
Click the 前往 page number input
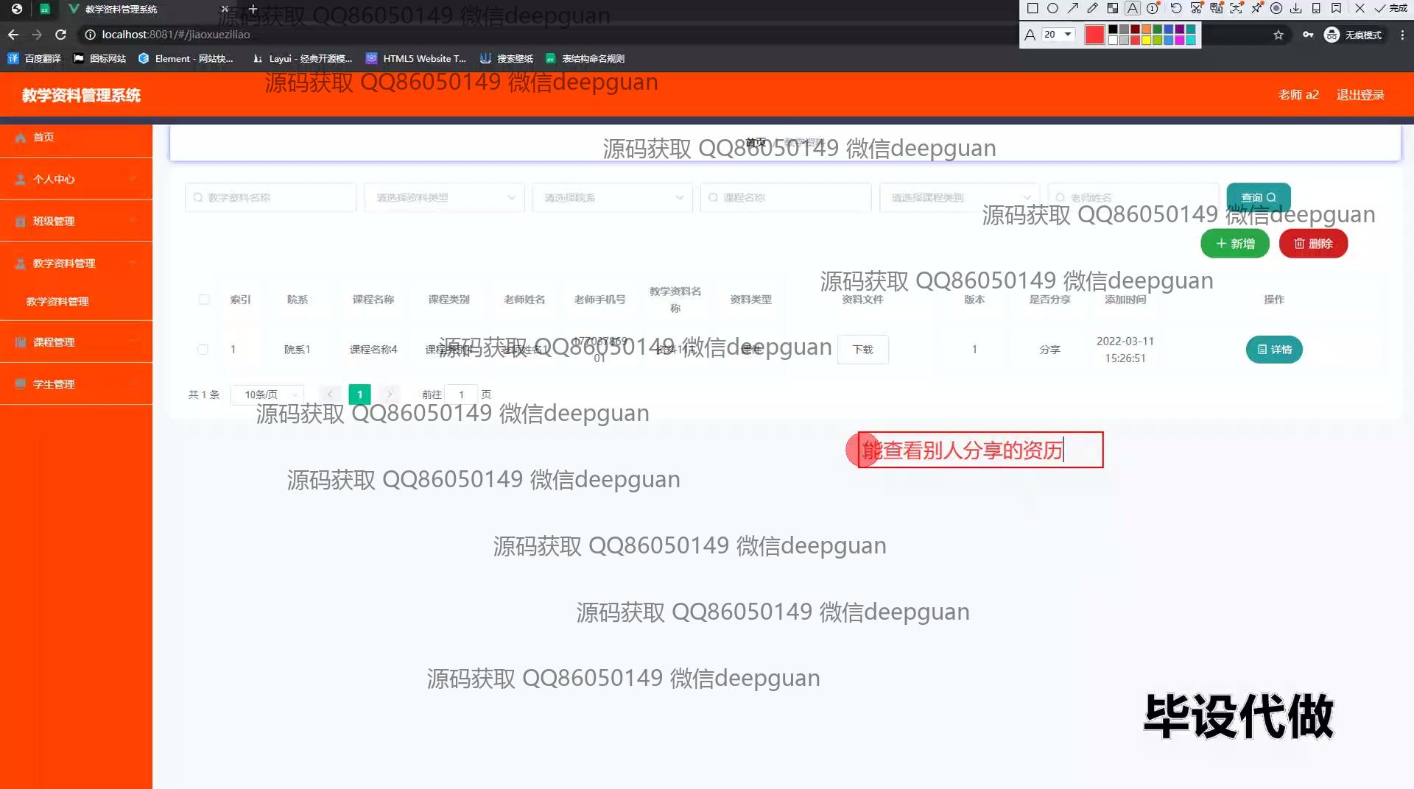tap(462, 394)
